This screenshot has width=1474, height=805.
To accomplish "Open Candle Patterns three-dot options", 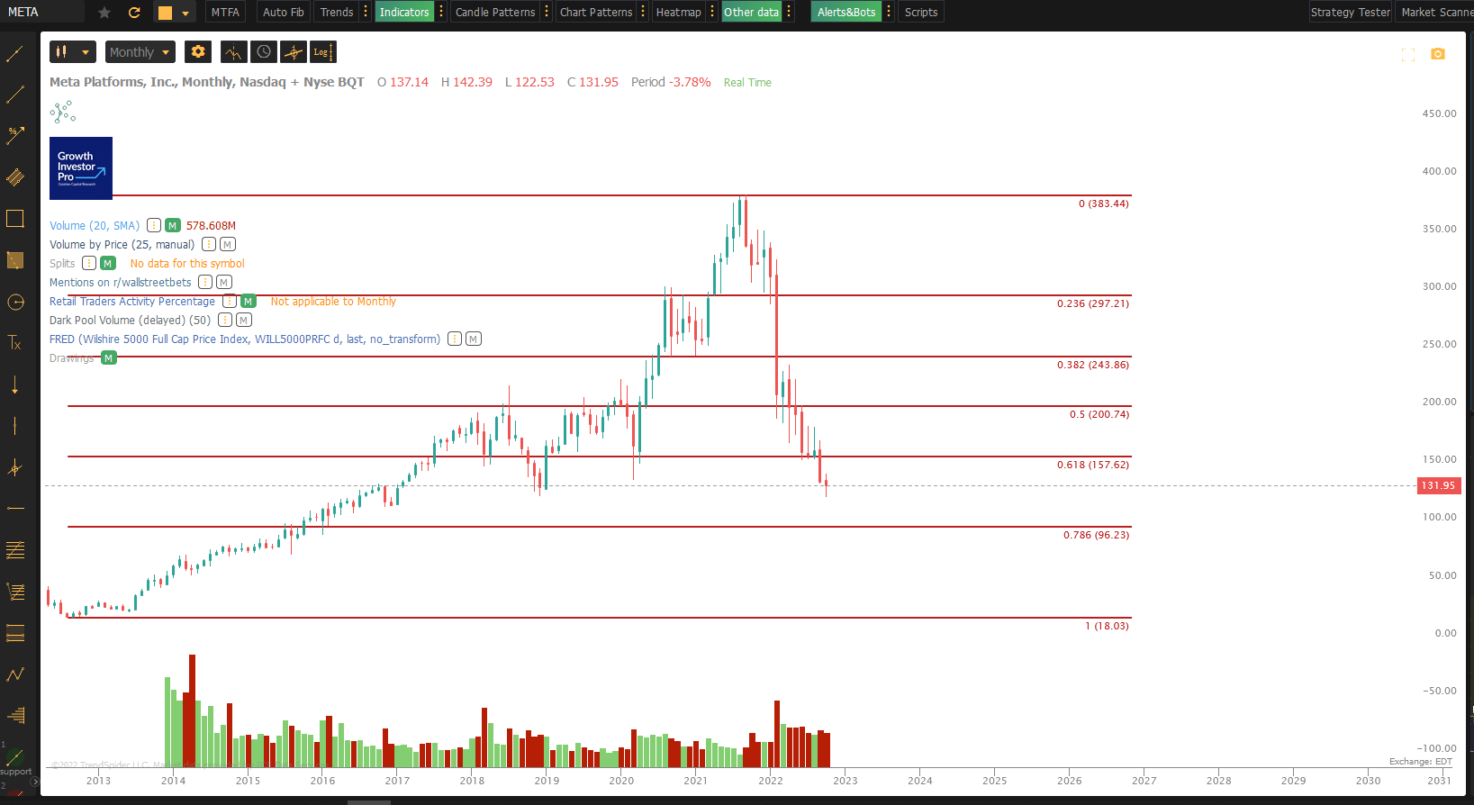I will [547, 12].
